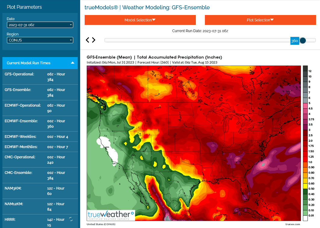Click the trueWeather logo on map

(111, 215)
